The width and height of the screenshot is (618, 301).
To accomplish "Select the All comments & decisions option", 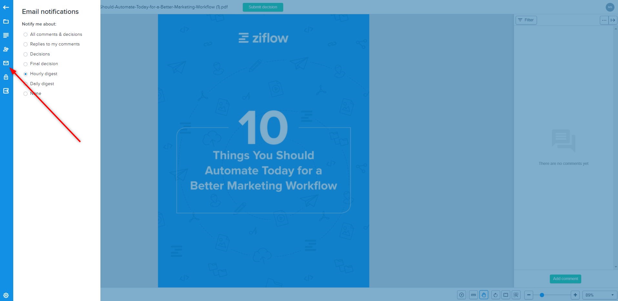I will point(26,35).
